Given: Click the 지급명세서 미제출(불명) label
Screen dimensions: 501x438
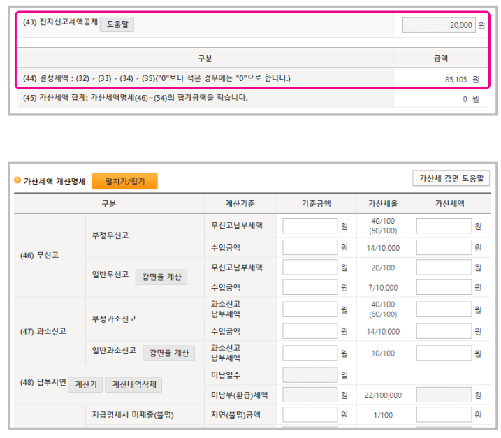Looking at the screenshot, I should click(133, 415).
